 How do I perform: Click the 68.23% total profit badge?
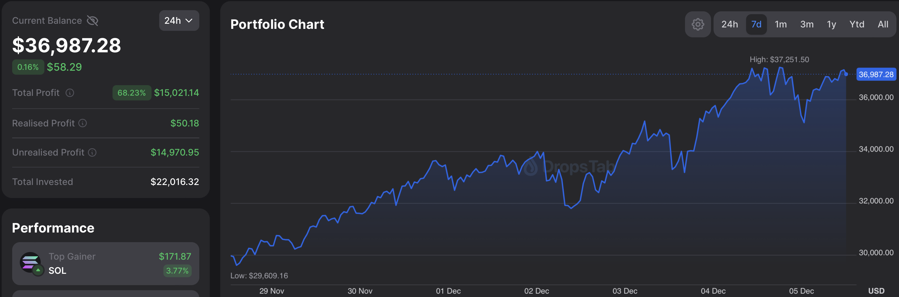point(131,93)
